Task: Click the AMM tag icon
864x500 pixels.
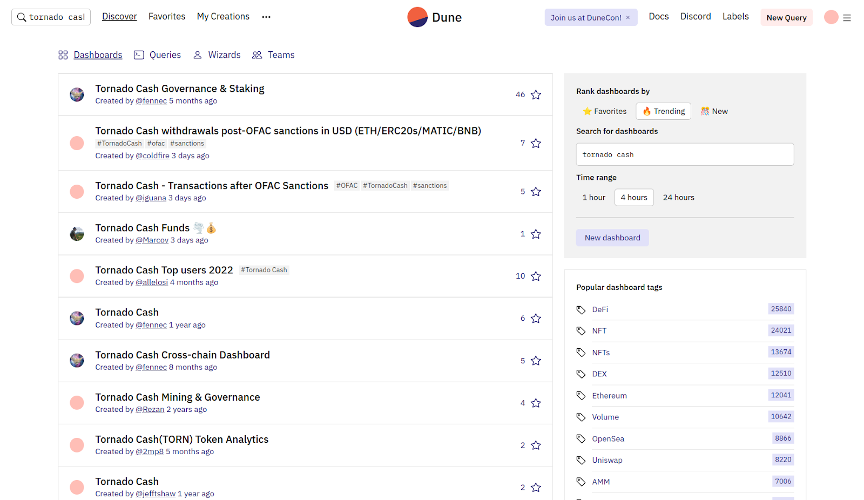Action: click(581, 482)
